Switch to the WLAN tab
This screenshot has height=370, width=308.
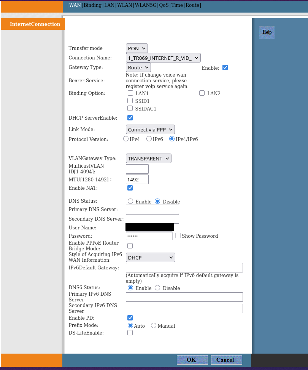click(x=125, y=5)
